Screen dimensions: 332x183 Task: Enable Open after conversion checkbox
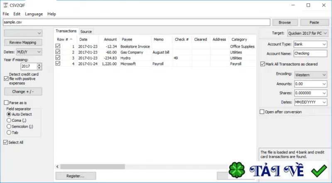tap(262, 112)
